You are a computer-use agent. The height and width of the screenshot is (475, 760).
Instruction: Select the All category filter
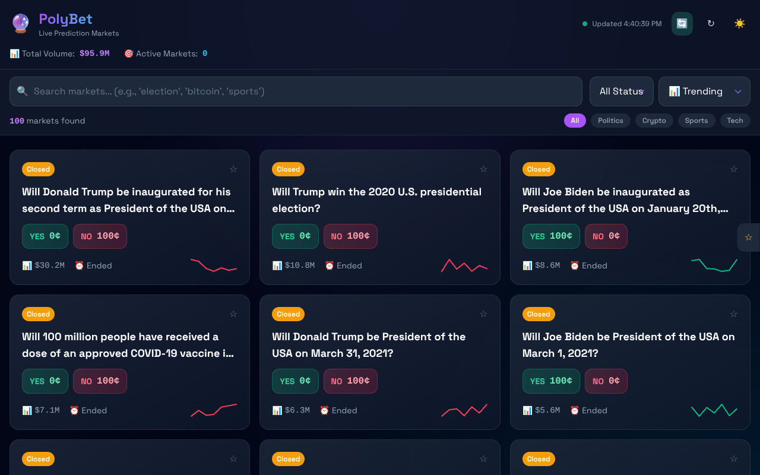[575, 121]
